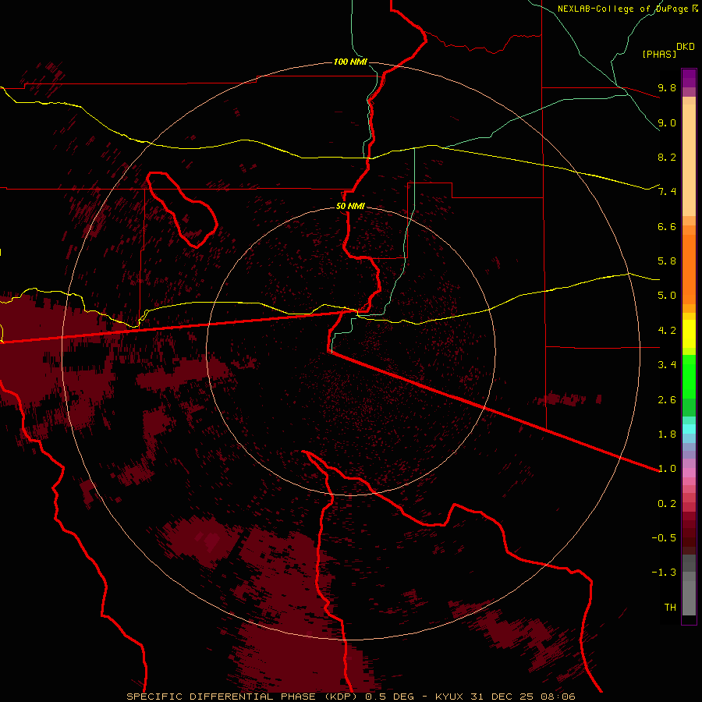This screenshot has height=702, width=702.
Task: Click the 0.2 scale value
Action: (x=667, y=504)
